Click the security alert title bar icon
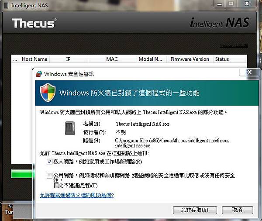 pyautogui.click(x=39, y=74)
